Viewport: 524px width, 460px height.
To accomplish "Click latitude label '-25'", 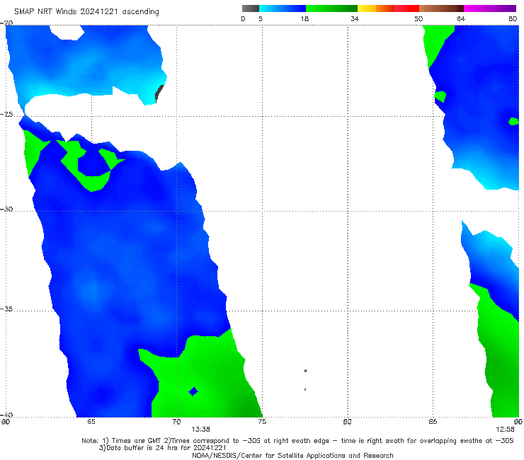I will point(6,115).
